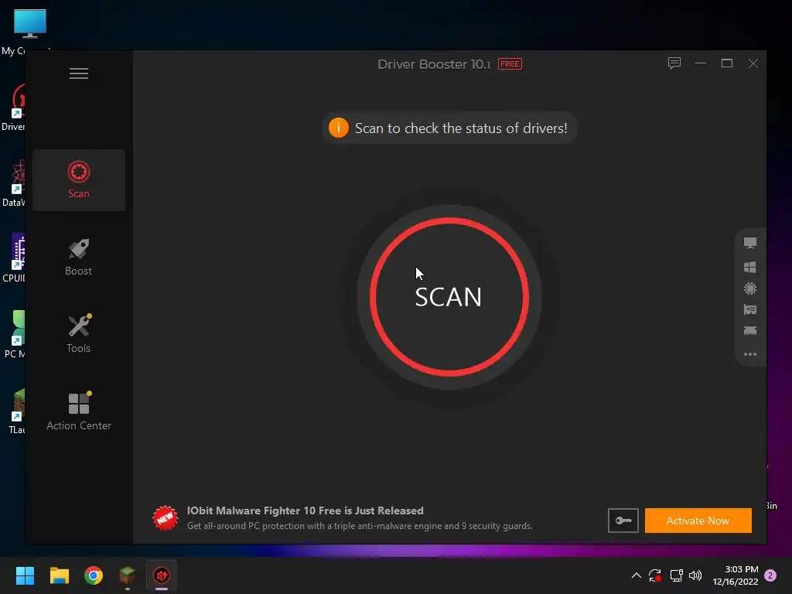Open notification badge showing 2
Image resolution: width=792 pixels, height=594 pixels.
pos(770,575)
